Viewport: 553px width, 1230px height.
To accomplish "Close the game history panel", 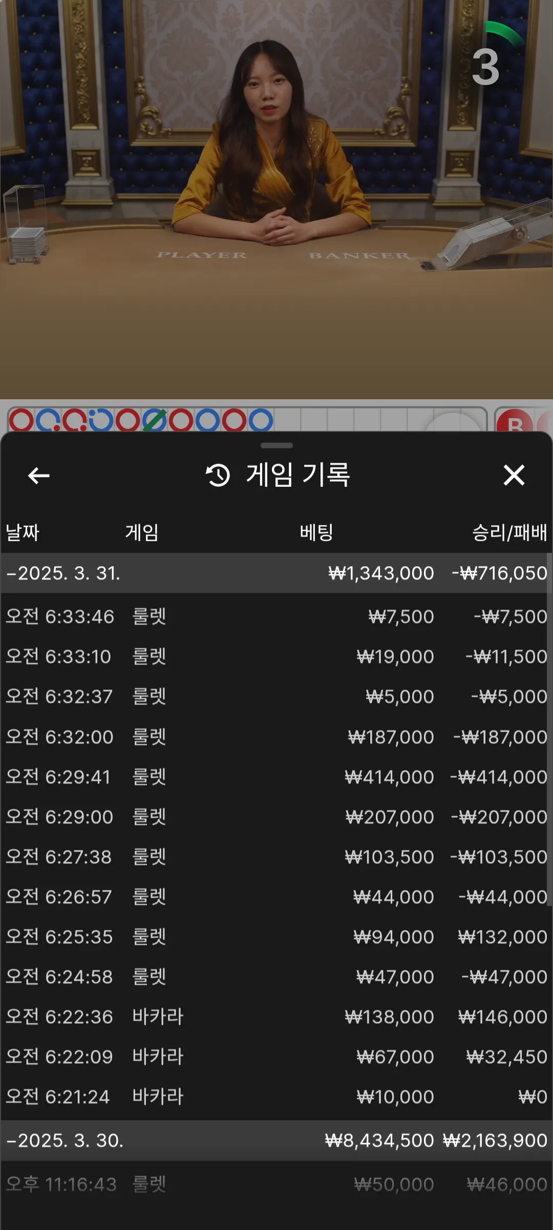I will (x=514, y=475).
